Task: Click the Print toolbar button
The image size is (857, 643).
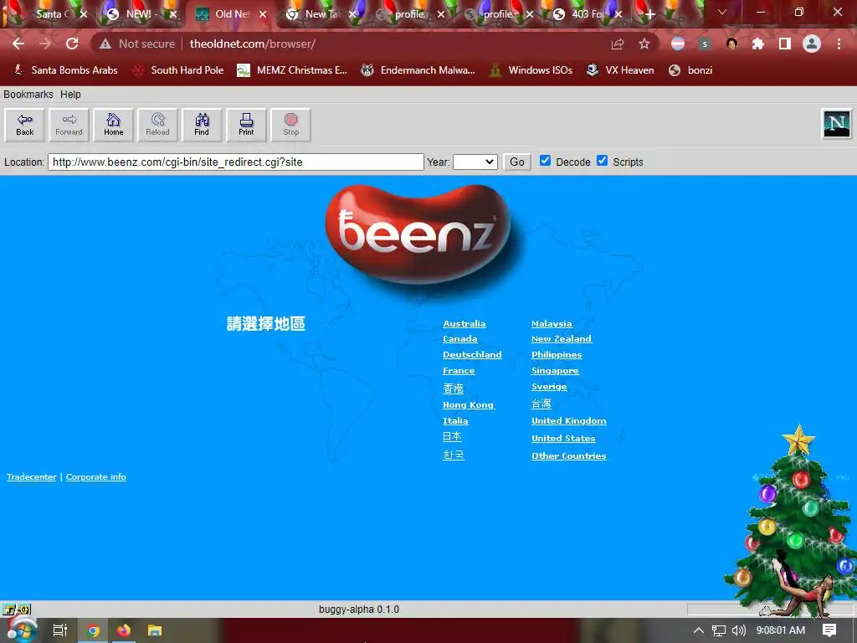Action: pos(246,126)
